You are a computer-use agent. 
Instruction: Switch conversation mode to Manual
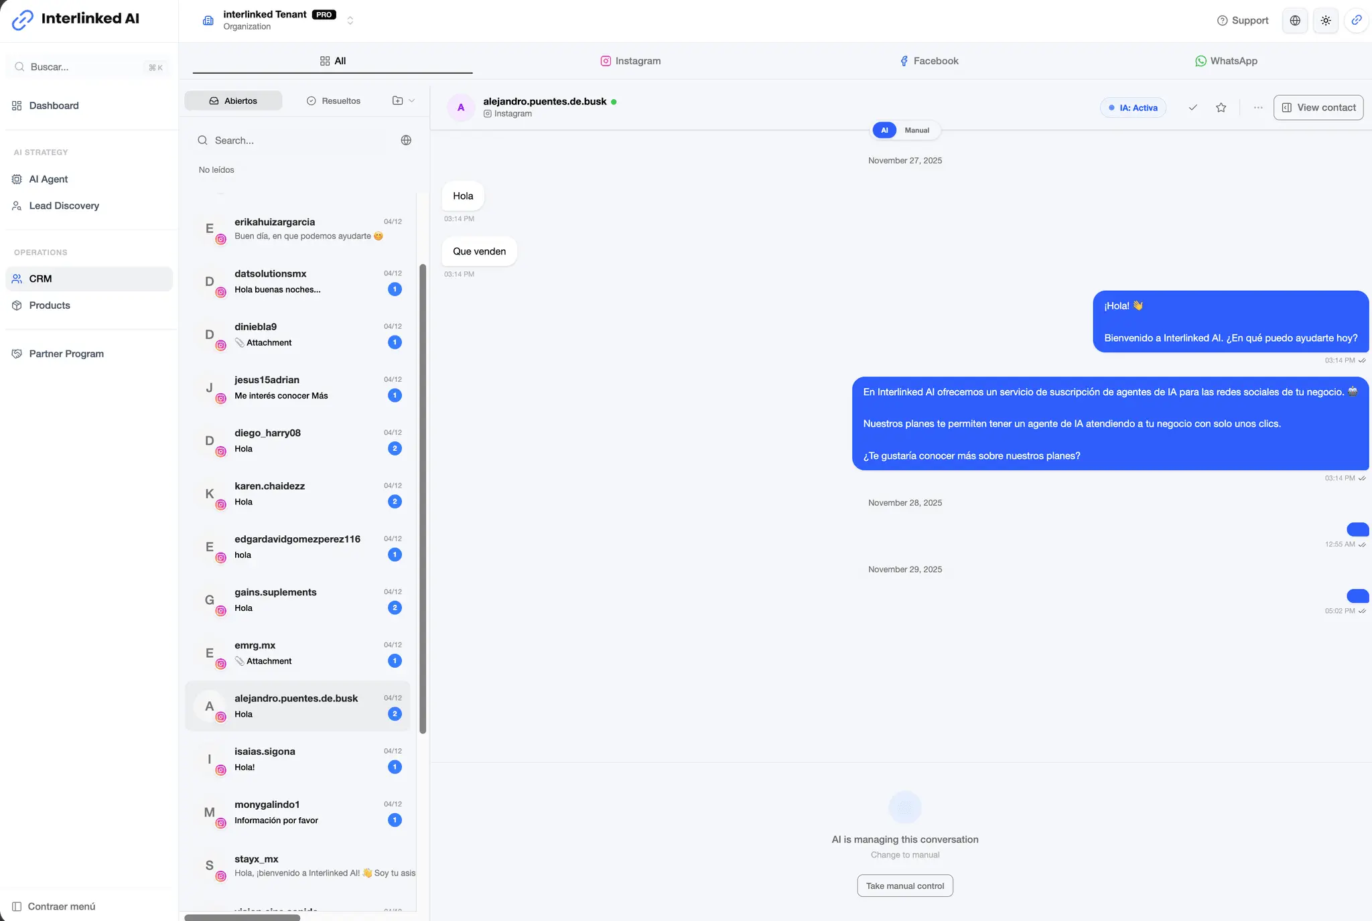coord(916,131)
